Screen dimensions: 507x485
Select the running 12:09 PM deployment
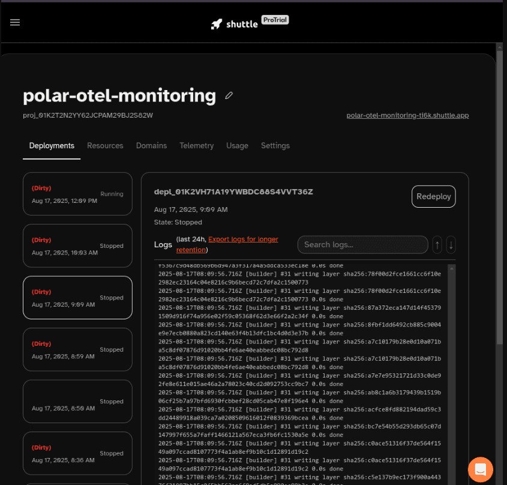point(77,194)
